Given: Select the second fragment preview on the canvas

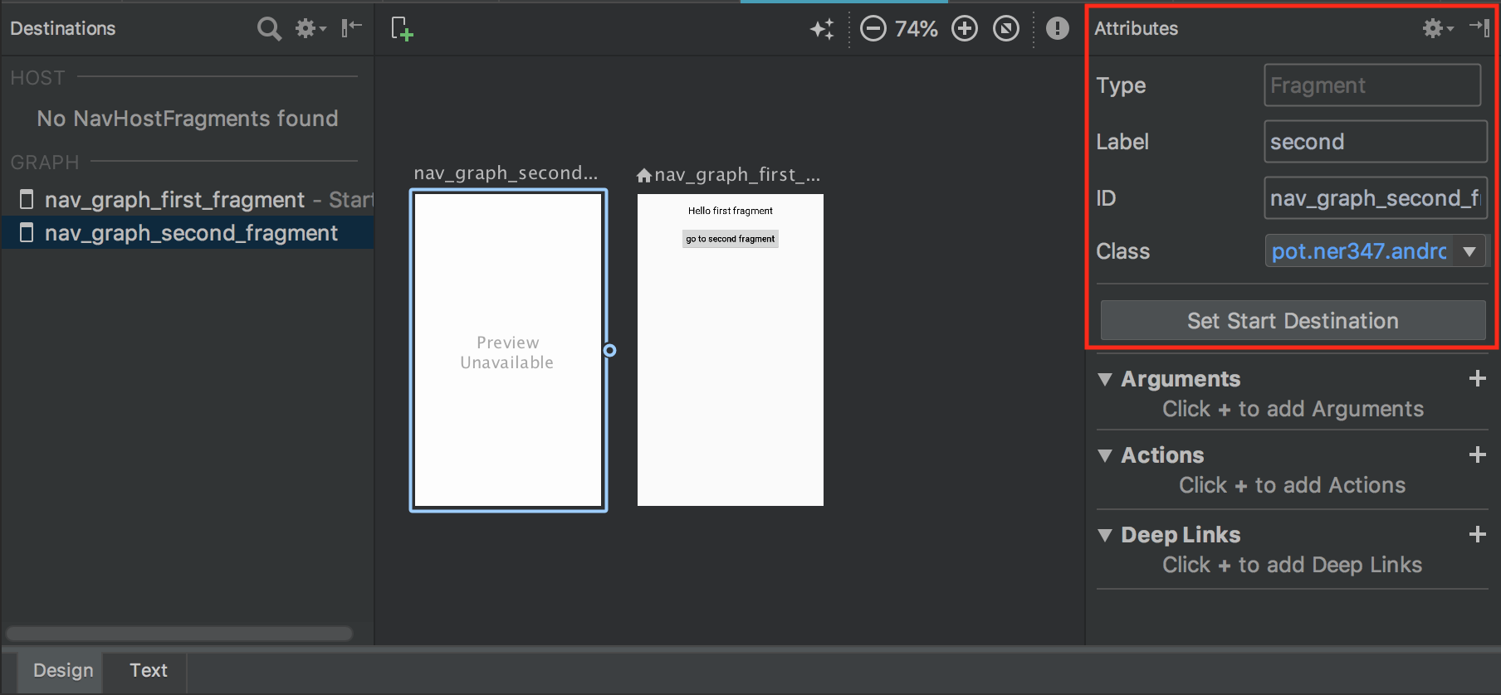Looking at the screenshot, I should [508, 350].
